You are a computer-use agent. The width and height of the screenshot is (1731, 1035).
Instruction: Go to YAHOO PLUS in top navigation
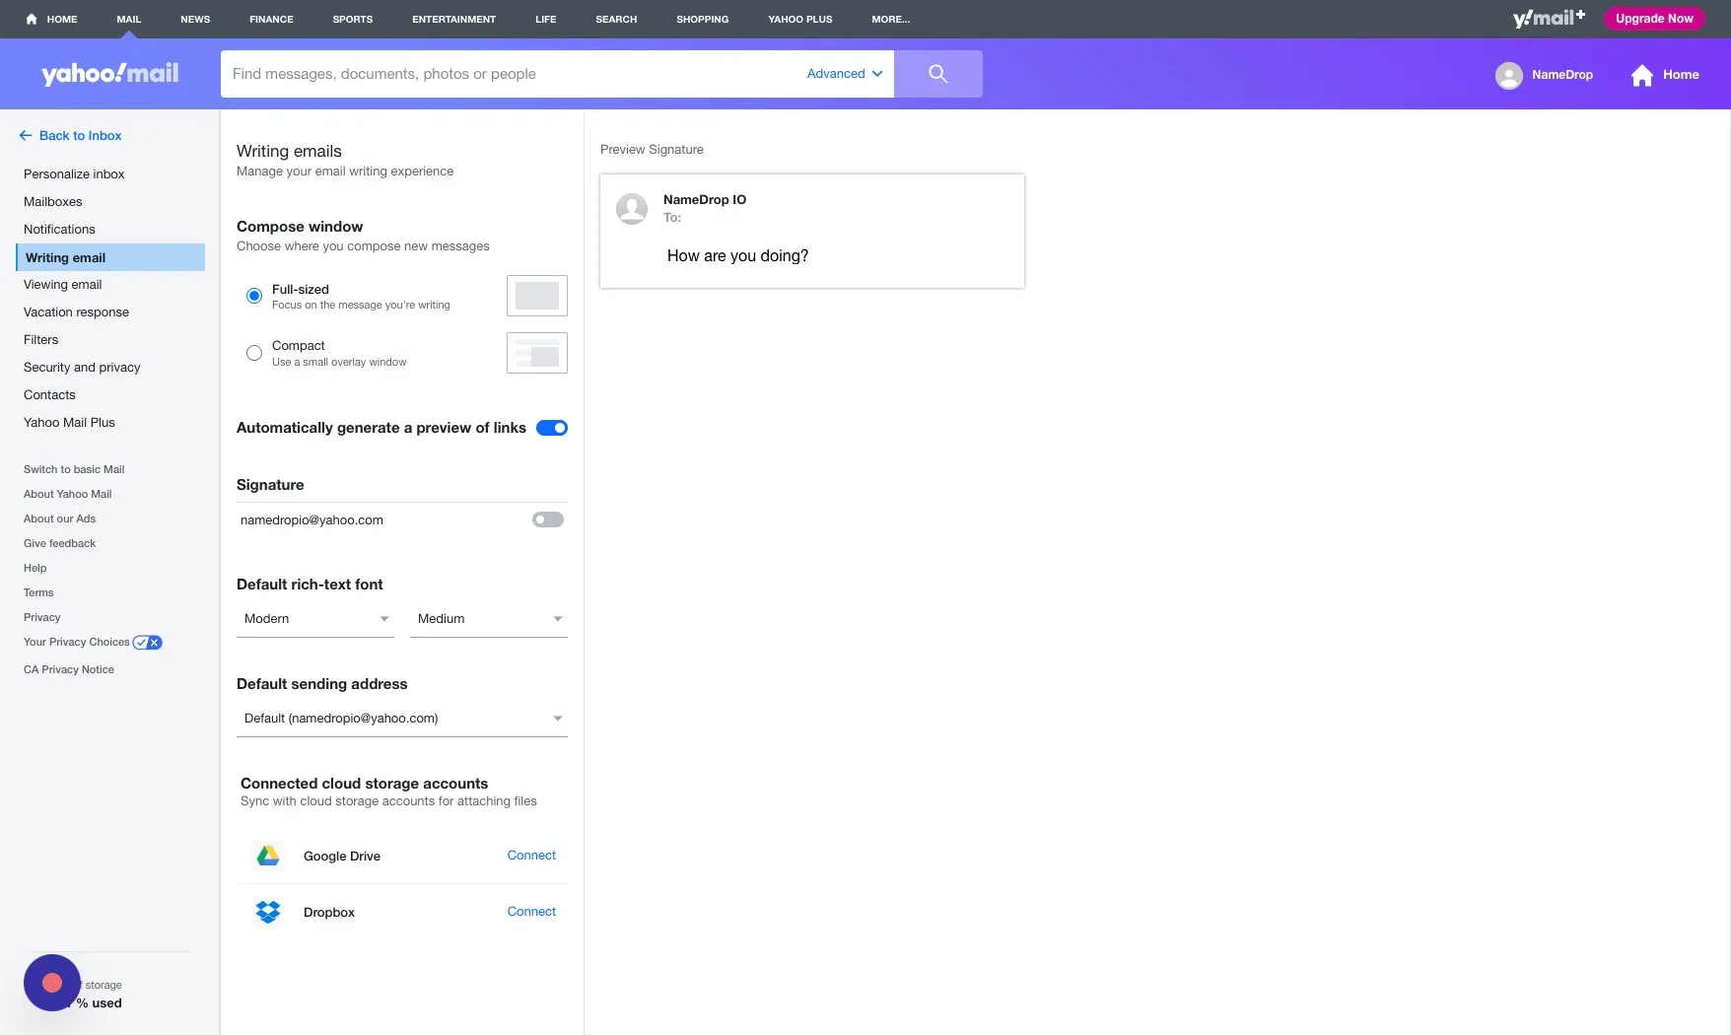pyautogui.click(x=800, y=19)
